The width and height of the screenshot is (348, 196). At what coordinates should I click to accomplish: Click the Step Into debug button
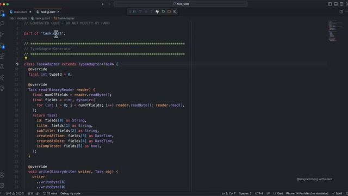coord(146,11)
